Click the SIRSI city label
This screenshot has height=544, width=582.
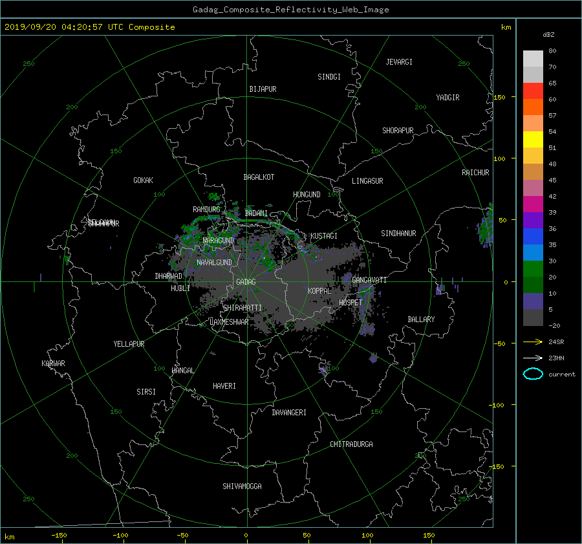[146, 392]
